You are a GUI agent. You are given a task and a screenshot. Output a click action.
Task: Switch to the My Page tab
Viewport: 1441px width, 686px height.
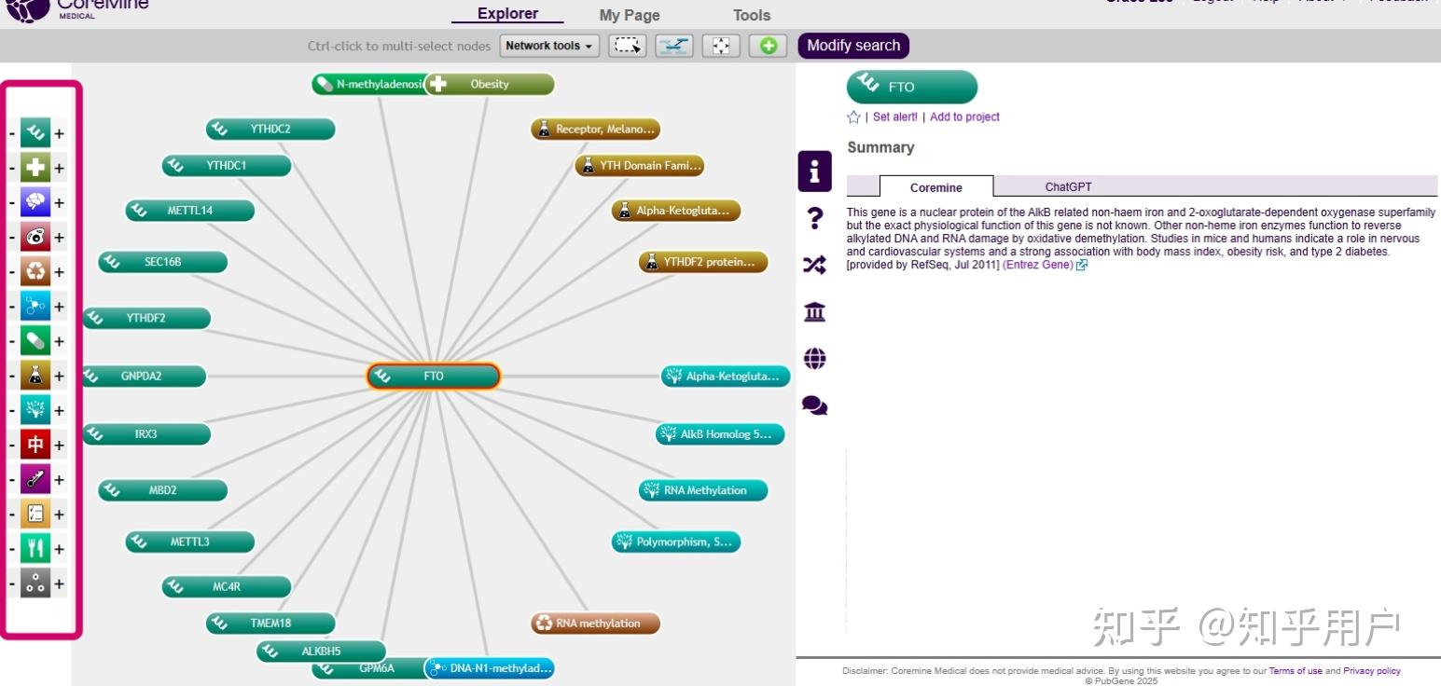click(630, 15)
